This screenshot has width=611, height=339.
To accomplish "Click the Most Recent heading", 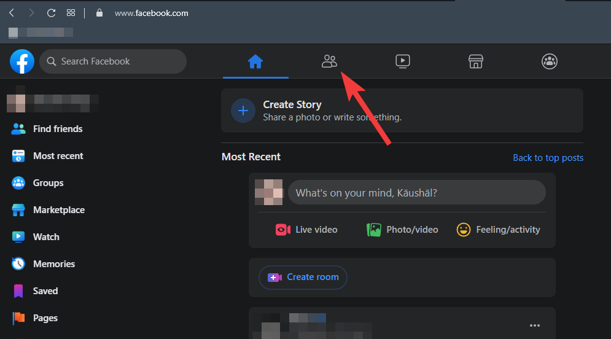I will pos(251,157).
